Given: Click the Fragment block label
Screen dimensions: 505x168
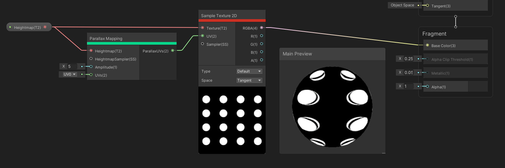Looking at the screenshot, I should [434, 34].
